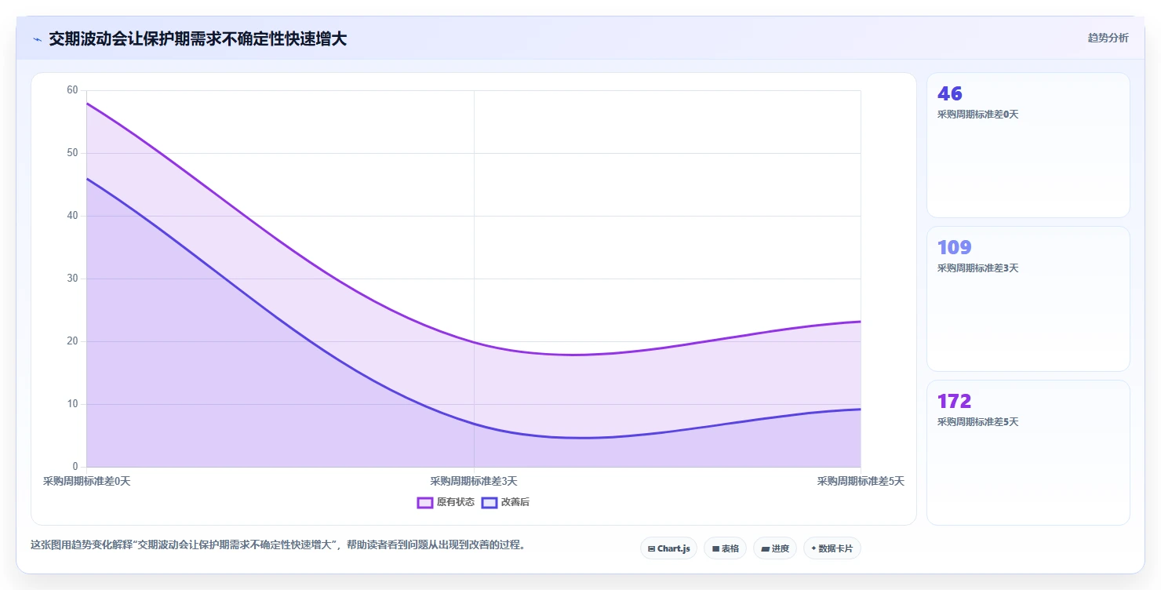Click the description text below the chart
The image size is (1161, 590).
[x=278, y=544]
